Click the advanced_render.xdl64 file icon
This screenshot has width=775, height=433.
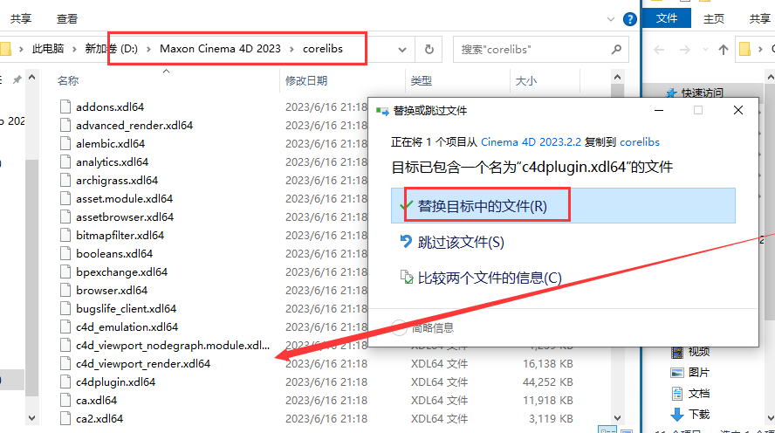coord(65,125)
